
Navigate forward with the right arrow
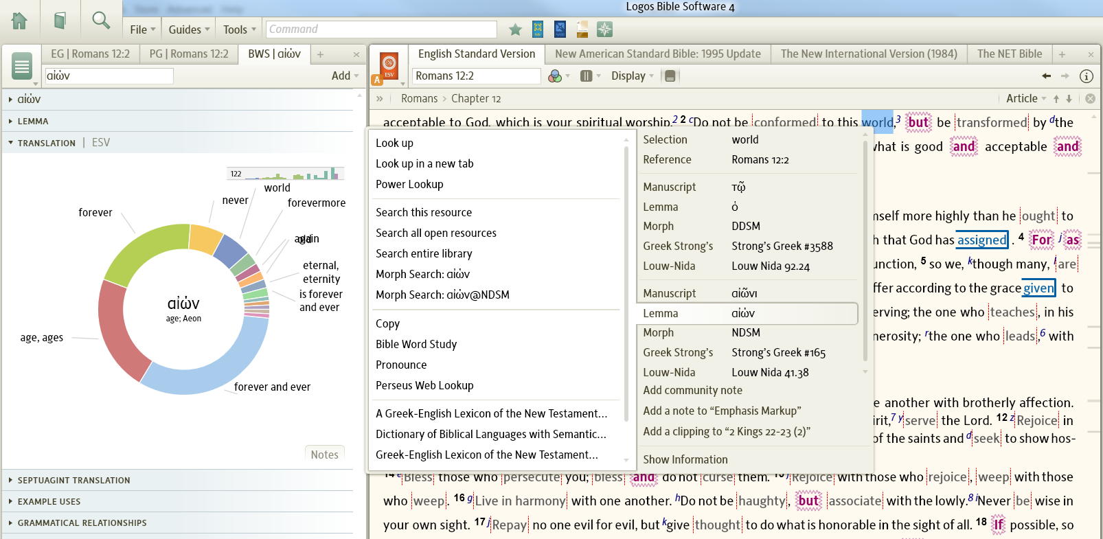coord(1065,76)
